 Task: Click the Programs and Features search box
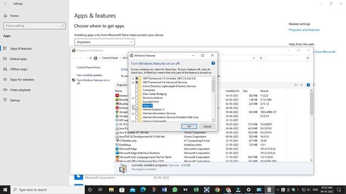288,58
